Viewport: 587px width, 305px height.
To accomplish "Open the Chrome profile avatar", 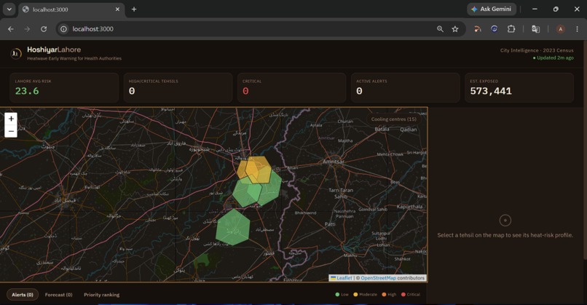I will tap(561, 29).
